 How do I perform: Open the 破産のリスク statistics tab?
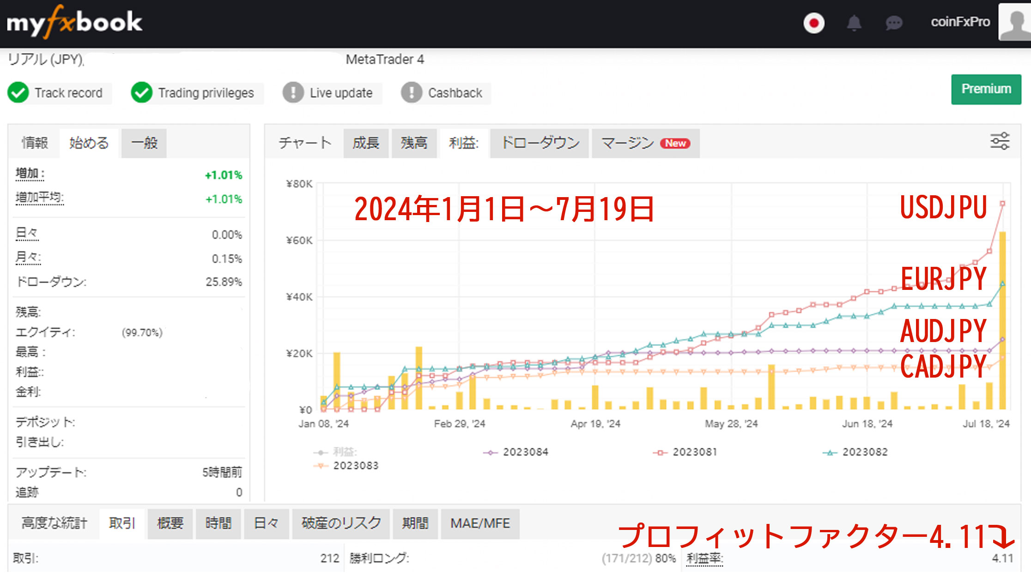pyautogui.click(x=341, y=523)
